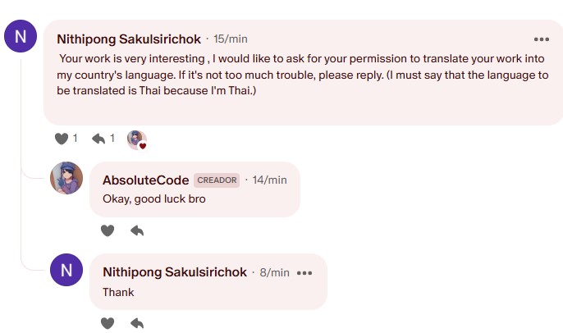Click the AbsoluteCode username link

146,180
